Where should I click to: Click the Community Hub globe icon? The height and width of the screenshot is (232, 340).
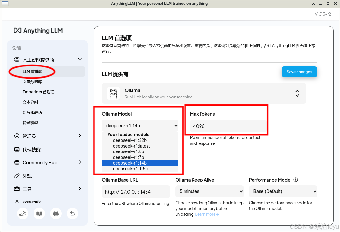click(x=17, y=162)
